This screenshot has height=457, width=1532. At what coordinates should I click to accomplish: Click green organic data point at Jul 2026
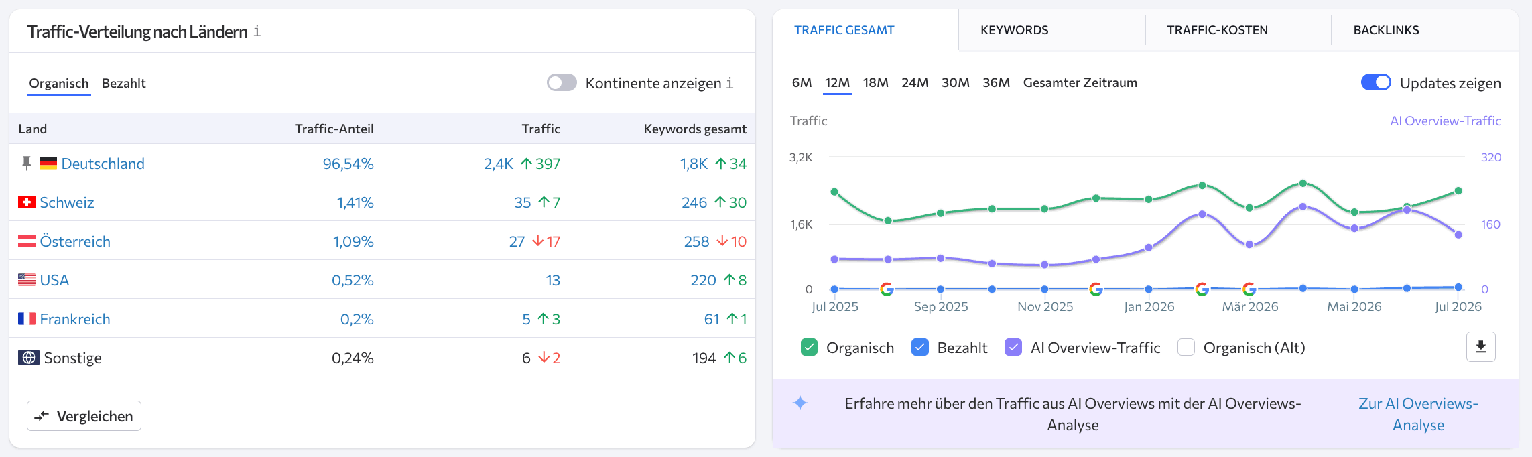tap(1458, 191)
